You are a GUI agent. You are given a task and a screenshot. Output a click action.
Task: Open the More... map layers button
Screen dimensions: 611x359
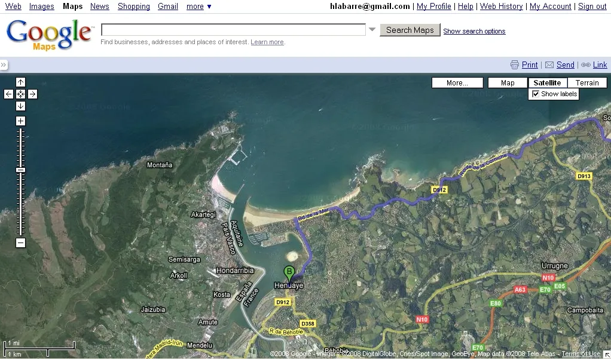pyautogui.click(x=457, y=82)
